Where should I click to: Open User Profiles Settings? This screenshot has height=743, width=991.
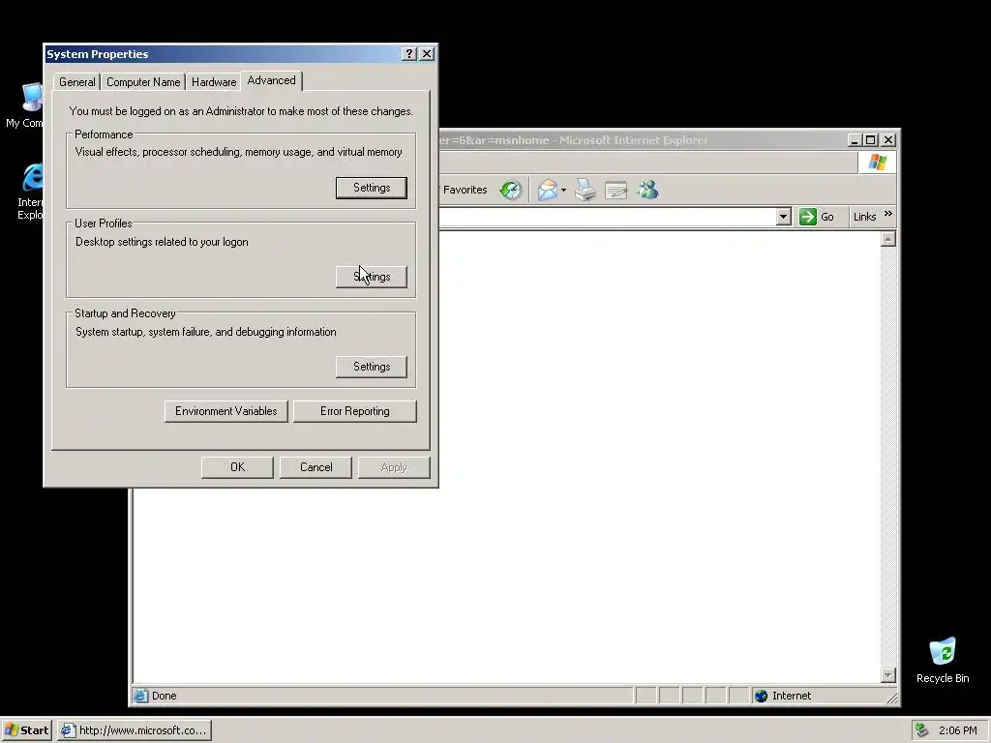tap(372, 277)
